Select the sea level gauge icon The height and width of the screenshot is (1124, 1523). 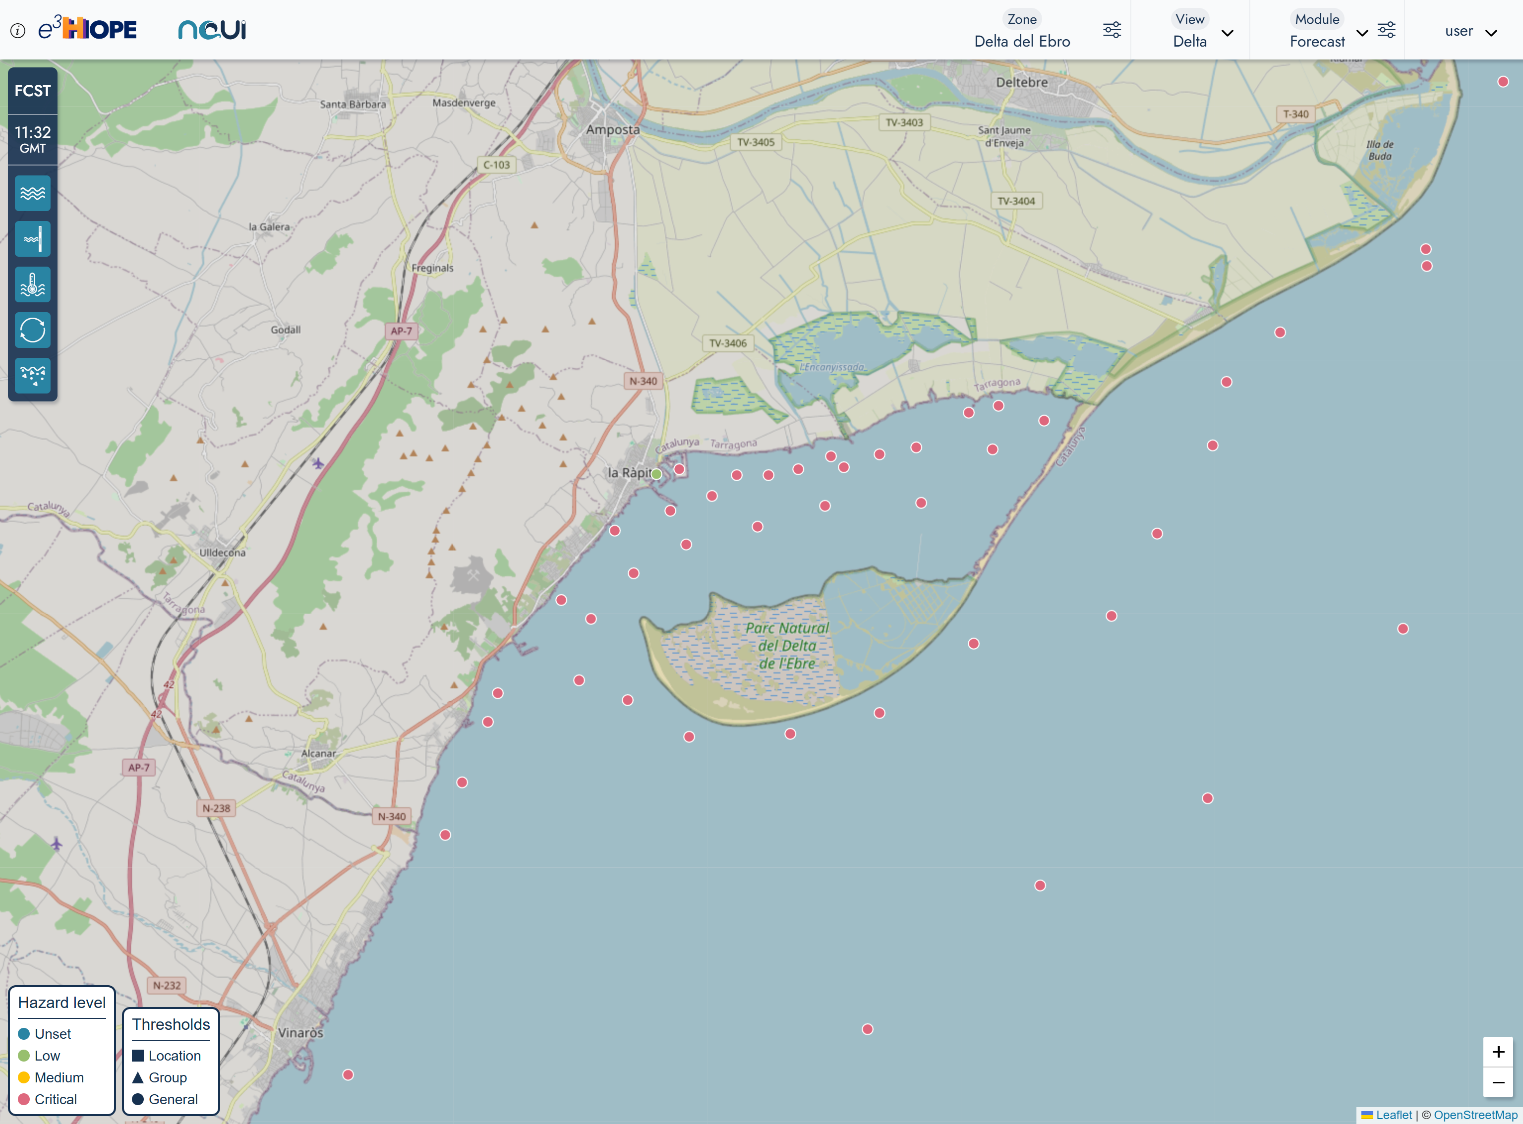pyautogui.click(x=33, y=239)
